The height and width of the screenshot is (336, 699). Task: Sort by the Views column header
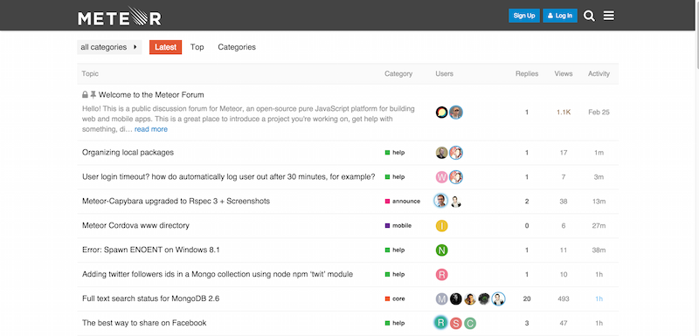564,74
